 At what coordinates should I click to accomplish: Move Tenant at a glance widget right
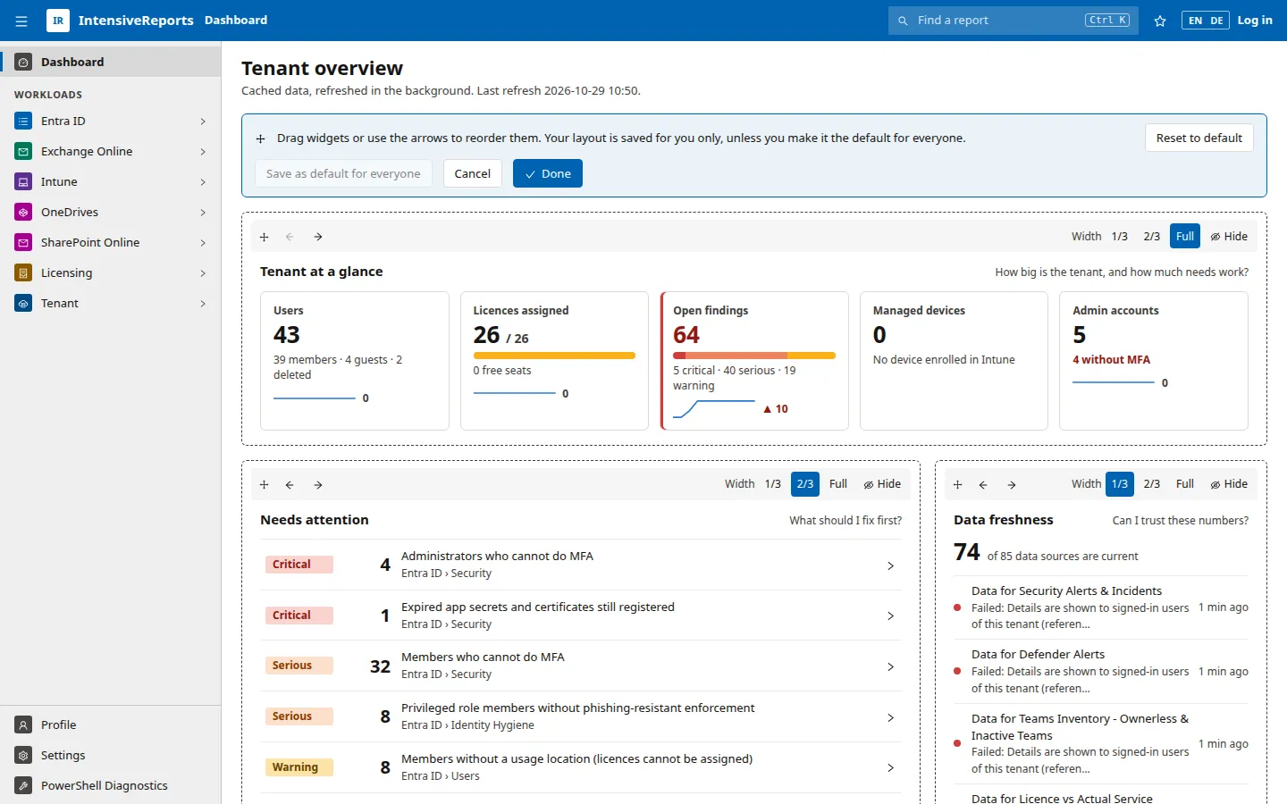pyautogui.click(x=318, y=237)
